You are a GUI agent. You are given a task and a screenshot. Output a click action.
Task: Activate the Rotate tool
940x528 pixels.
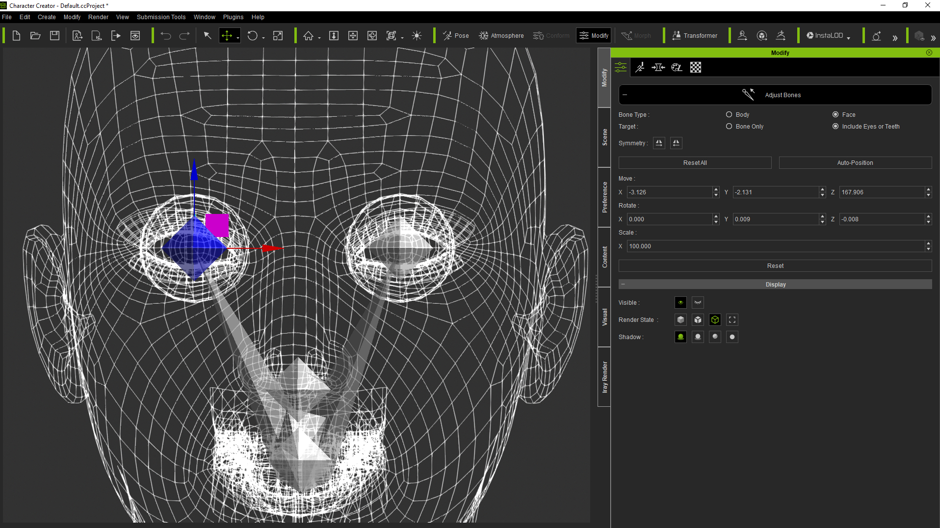252,35
